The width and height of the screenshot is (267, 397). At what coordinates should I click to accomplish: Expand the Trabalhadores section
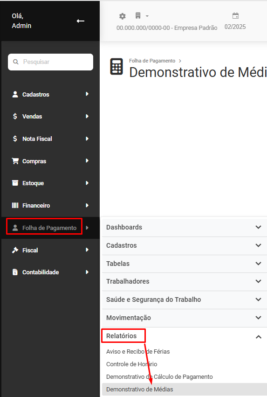pos(184,282)
